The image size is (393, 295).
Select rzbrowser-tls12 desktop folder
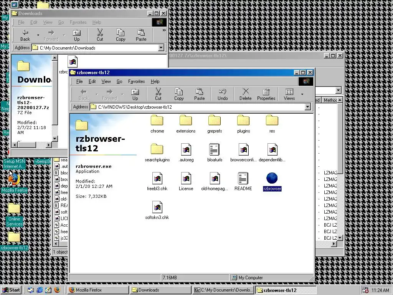coord(14,241)
